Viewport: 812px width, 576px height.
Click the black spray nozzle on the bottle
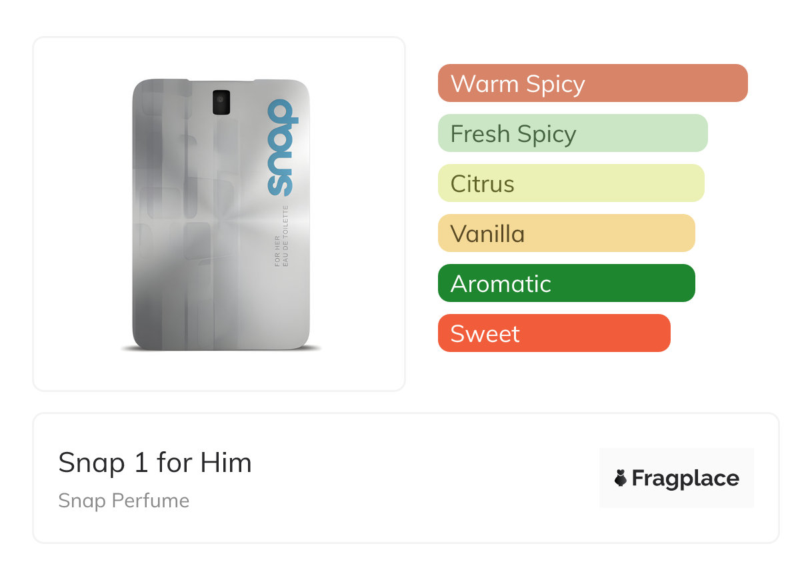point(221,101)
